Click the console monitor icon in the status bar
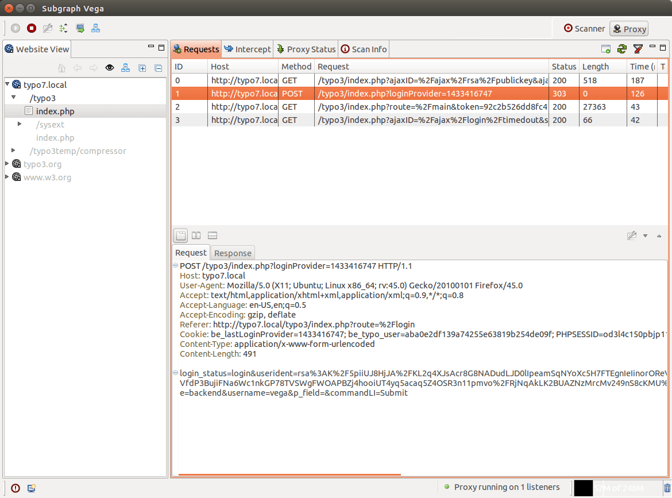This screenshot has width=672, height=498. pos(31,488)
